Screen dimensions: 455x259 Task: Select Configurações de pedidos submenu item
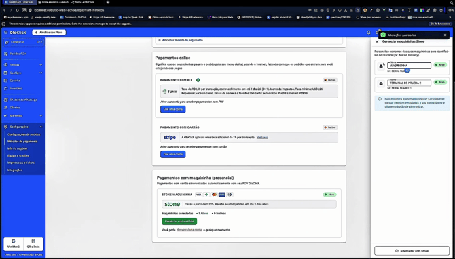[x=24, y=134]
